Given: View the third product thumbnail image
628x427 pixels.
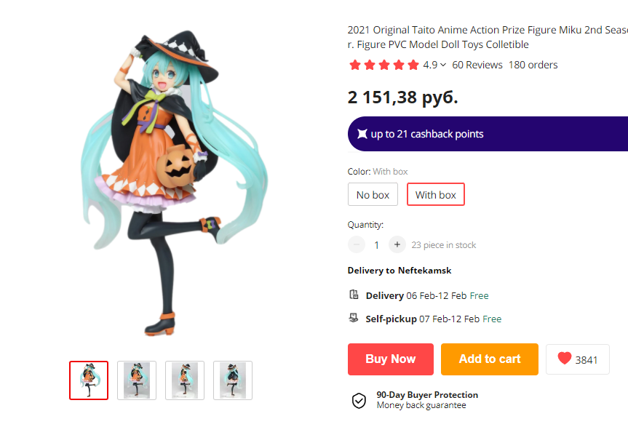Looking at the screenshot, I should [185, 380].
